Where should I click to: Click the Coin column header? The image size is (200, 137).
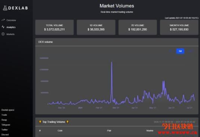(60, 131)
